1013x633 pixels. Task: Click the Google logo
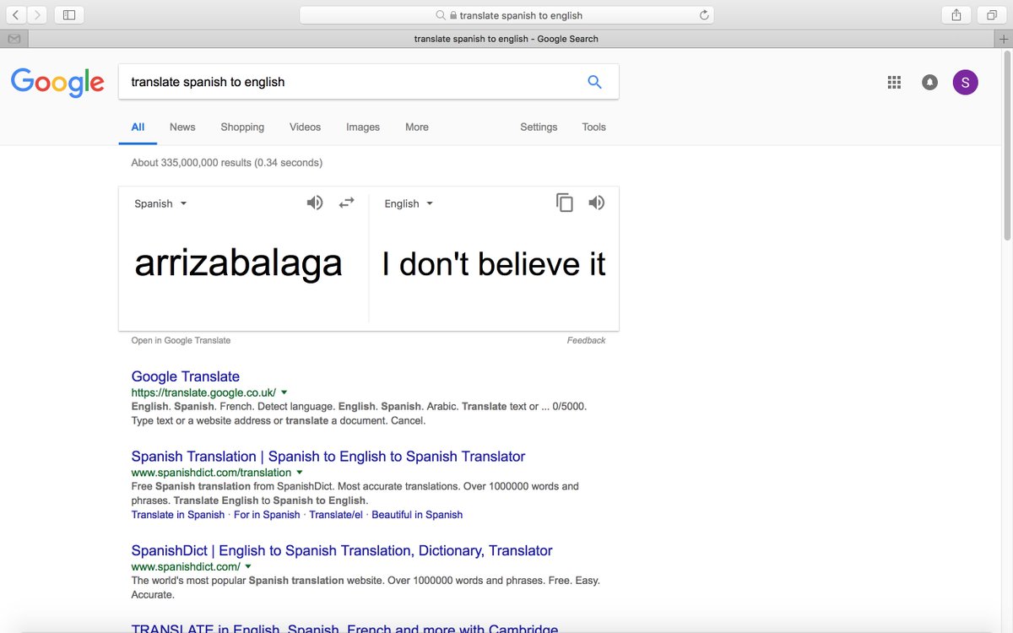(57, 82)
